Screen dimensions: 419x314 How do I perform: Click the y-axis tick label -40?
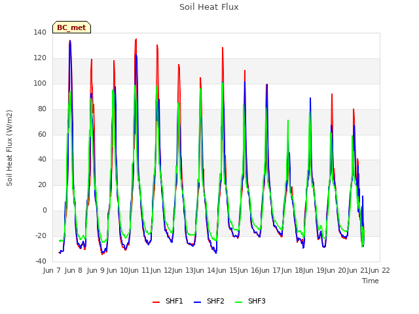(41, 261)
